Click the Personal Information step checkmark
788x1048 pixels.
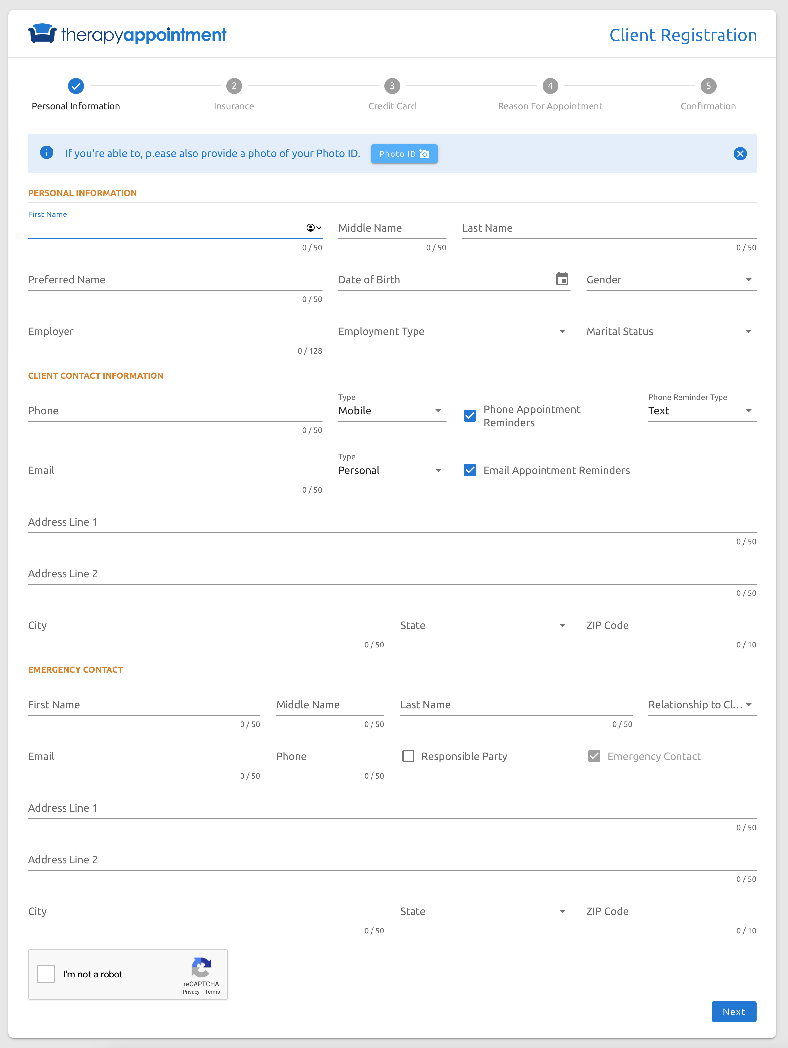click(x=76, y=86)
